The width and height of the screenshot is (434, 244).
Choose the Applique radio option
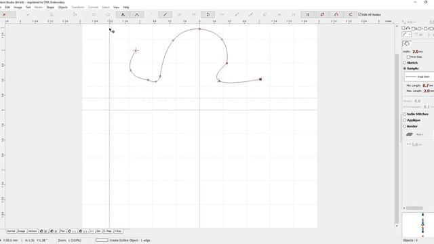pyautogui.click(x=405, y=120)
